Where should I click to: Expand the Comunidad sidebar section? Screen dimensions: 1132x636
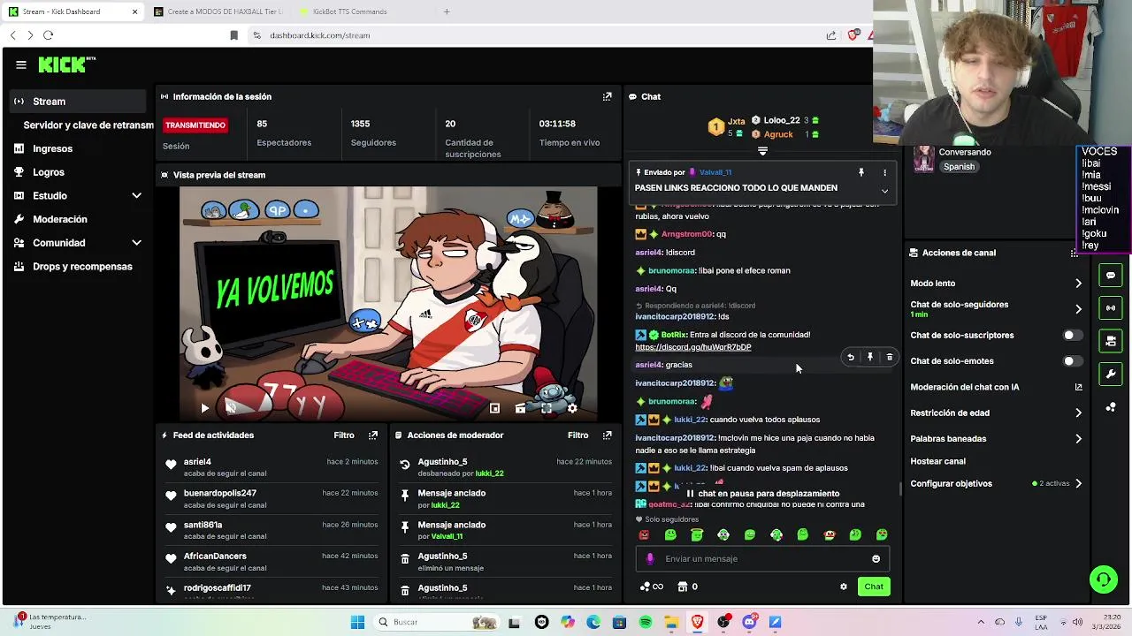[136, 243]
